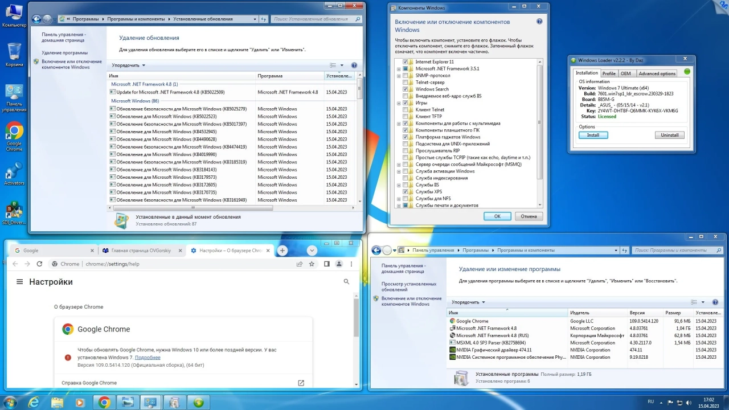Screen dimensions: 729x410
Task: Switch to the Profile tab in Windows Loader
Action: click(x=609, y=73)
